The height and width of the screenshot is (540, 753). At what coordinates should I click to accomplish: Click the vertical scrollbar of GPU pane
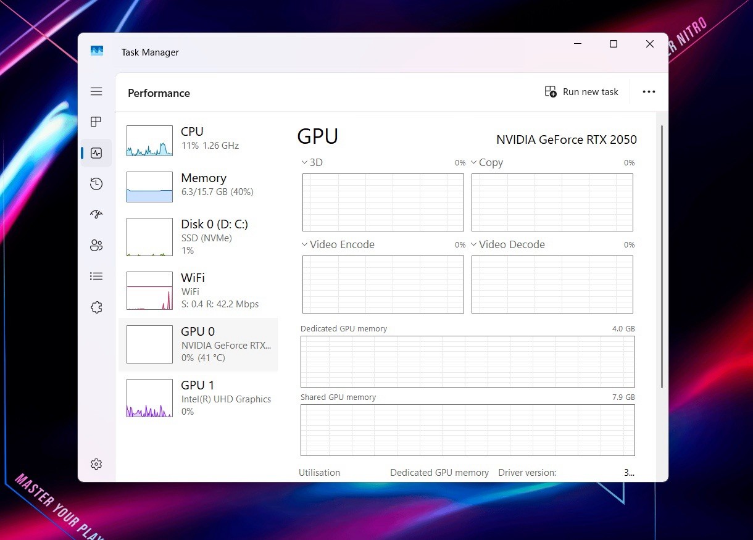[x=662, y=256]
